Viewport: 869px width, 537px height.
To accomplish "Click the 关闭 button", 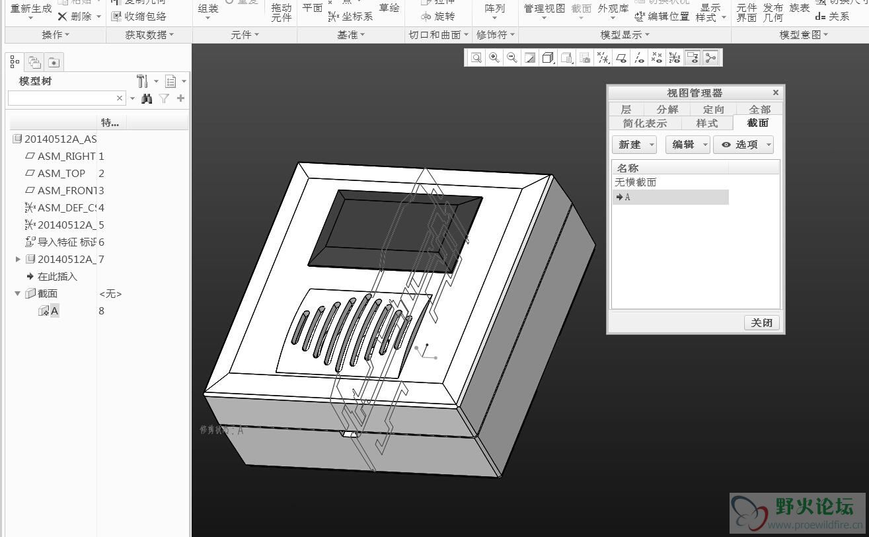I will pyautogui.click(x=761, y=323).
